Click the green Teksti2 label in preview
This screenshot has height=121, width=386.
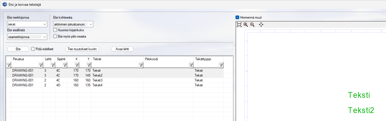361,110
